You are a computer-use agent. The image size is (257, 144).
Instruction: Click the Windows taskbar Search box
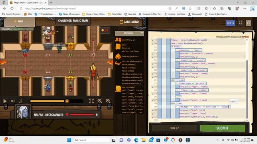coord(92,140)
